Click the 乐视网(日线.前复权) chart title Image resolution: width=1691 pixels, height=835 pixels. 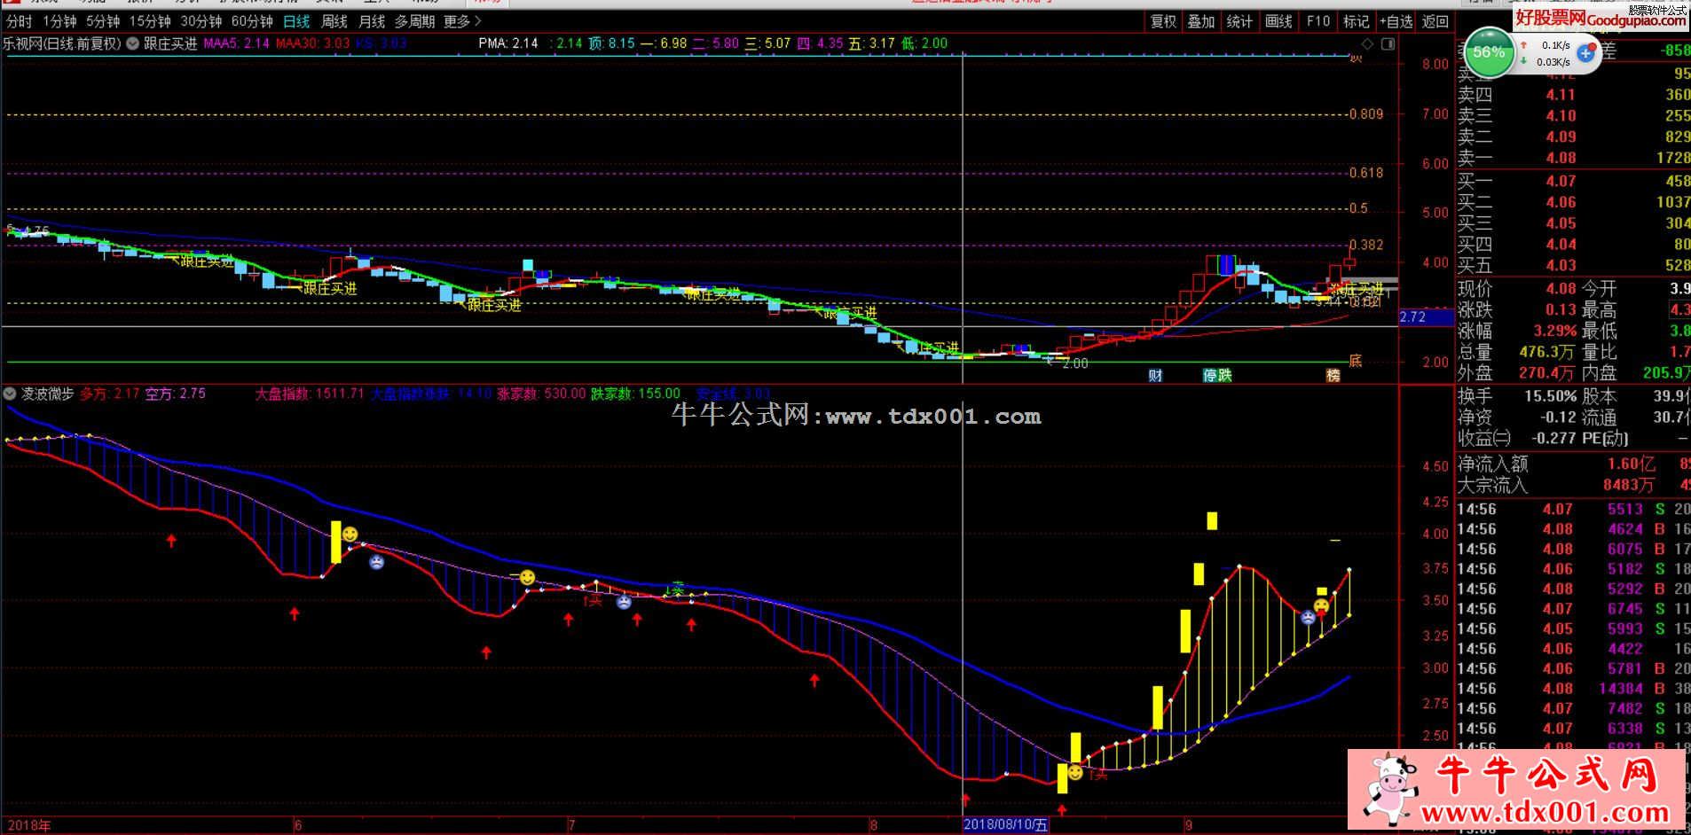(x=61, y=43)
